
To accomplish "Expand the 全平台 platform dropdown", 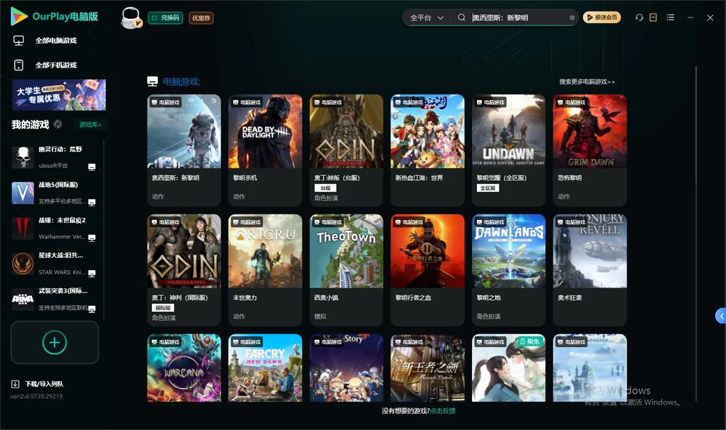I will 426,17.
